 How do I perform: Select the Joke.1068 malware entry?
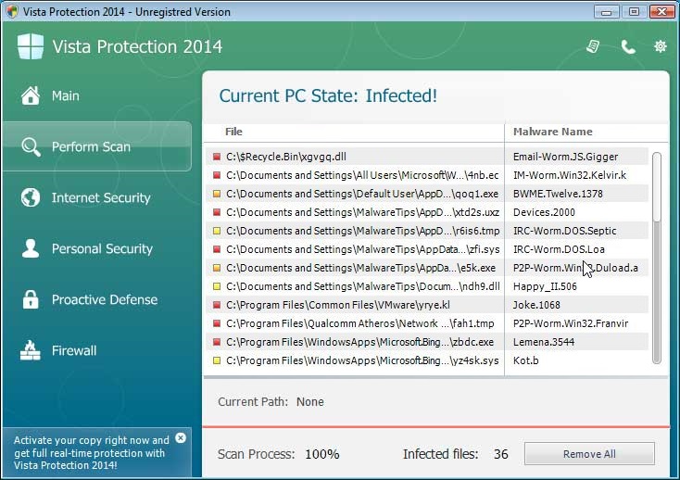coord(536,305)
